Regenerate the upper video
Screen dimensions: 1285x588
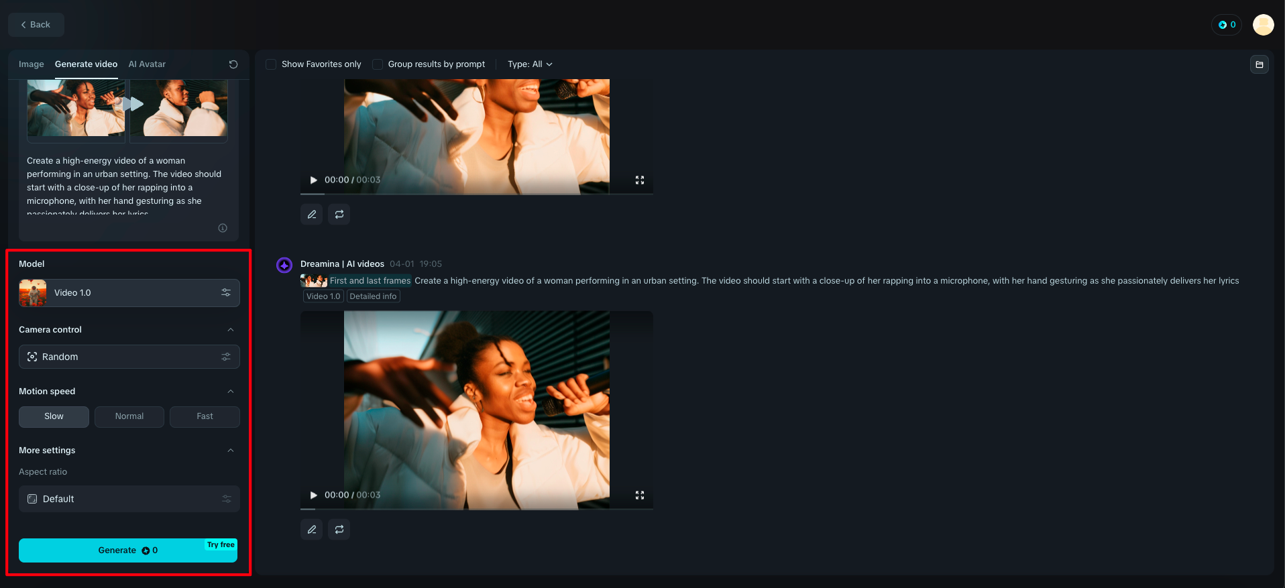click(339, 215)
